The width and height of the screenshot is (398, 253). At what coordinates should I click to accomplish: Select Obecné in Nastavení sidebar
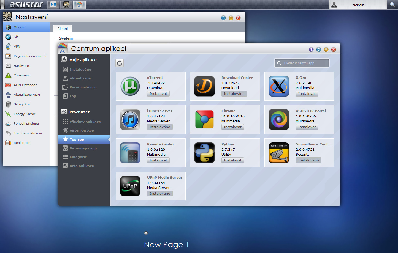[26, 27]
